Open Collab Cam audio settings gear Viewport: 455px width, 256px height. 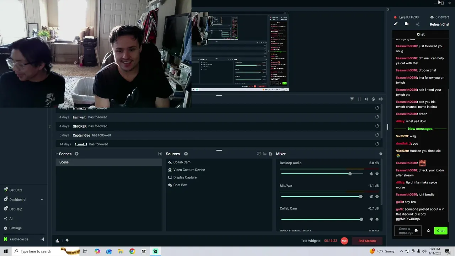(377, 219)
